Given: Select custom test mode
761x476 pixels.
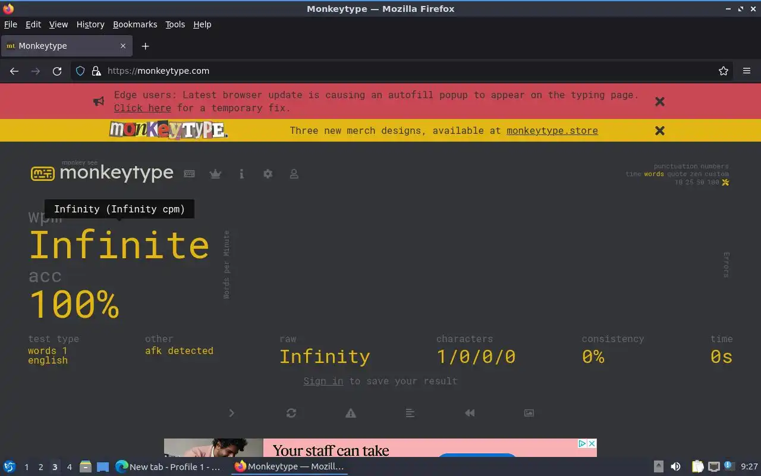Looking at the screenshot, I should (x=717, y=174).
